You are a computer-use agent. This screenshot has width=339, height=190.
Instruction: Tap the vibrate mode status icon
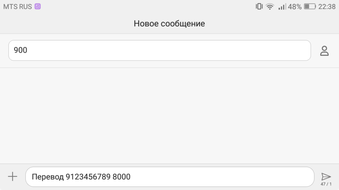click(259, 7)
